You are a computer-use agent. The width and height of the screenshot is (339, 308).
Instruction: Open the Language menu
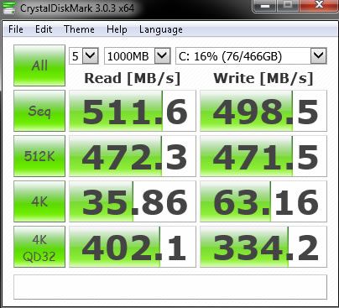click(161, 29)
